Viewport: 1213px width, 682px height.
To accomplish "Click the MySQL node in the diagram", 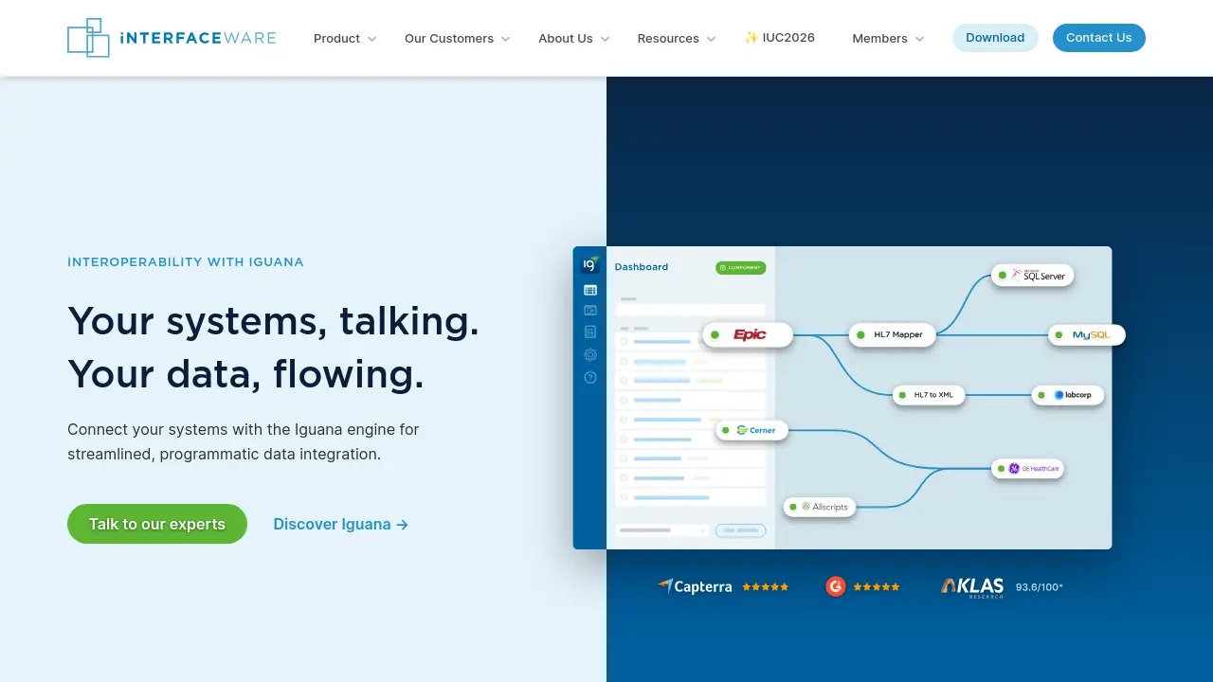I will click(x=1087, y=334).
